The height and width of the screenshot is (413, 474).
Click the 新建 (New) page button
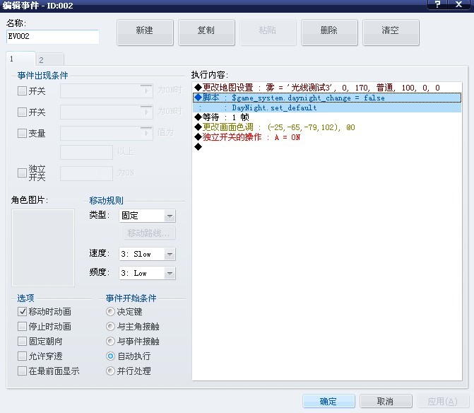point(145,33)
